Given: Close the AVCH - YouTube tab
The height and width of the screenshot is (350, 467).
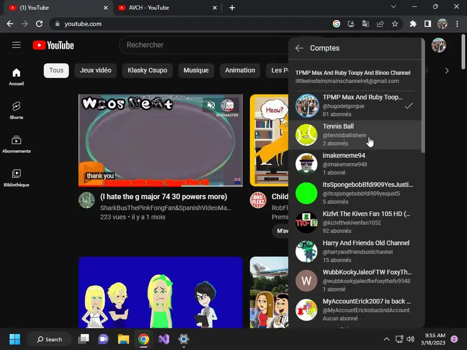Looking at the screenshot, I should point(215,8).
